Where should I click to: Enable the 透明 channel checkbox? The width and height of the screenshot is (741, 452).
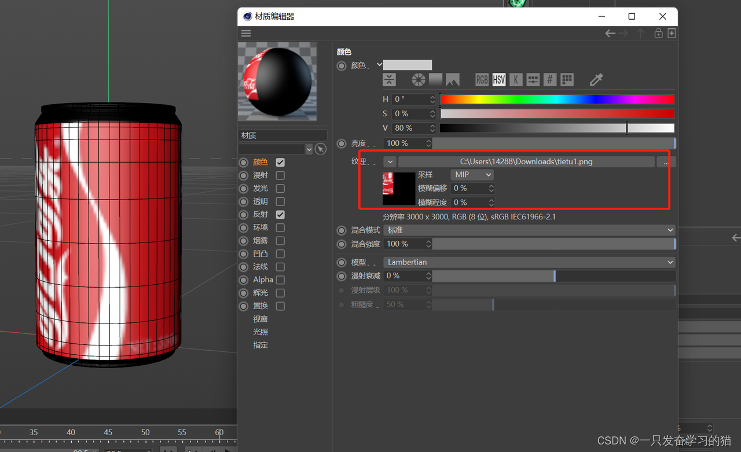click(280, 201)
